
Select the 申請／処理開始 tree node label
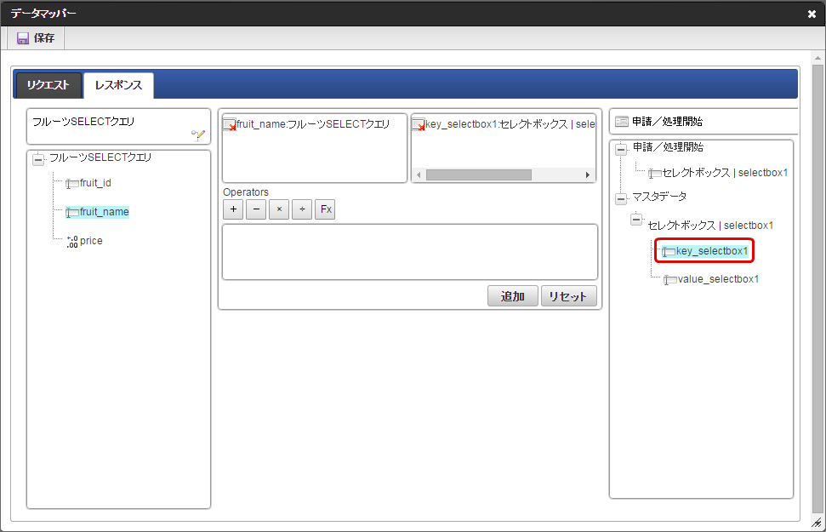[668, 147]
